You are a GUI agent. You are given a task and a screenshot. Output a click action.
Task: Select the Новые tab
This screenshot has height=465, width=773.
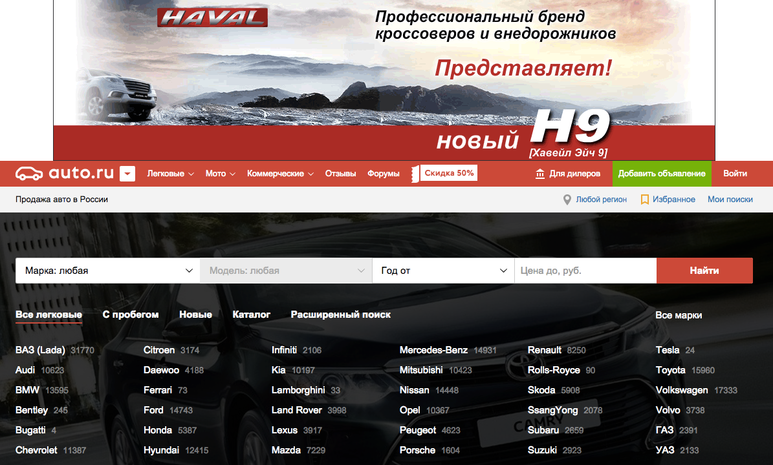click(195, 315)
